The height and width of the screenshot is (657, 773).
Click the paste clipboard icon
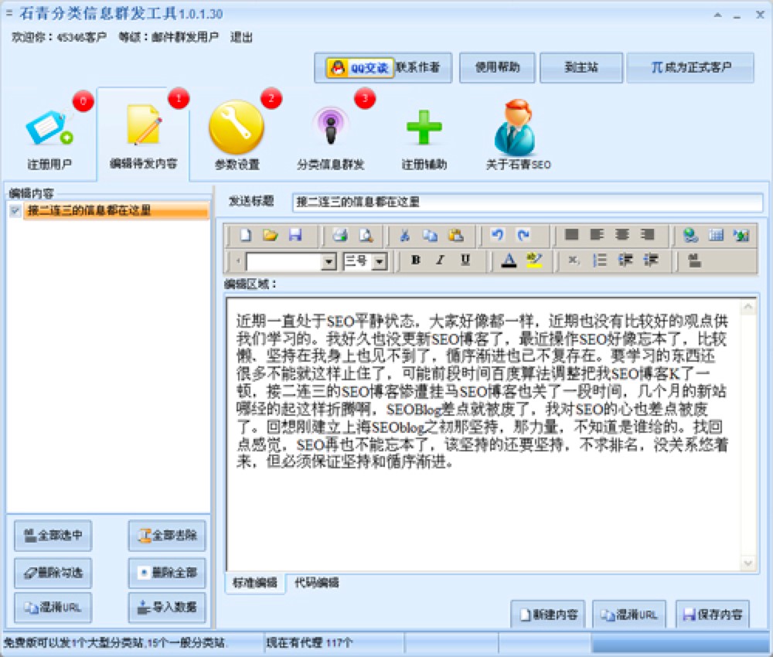click(x=455, y=235)
